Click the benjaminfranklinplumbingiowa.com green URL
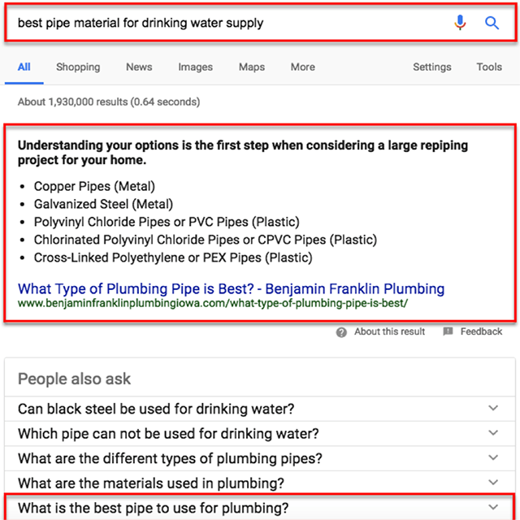Screen dimensions: 520x520 (212, 304)
